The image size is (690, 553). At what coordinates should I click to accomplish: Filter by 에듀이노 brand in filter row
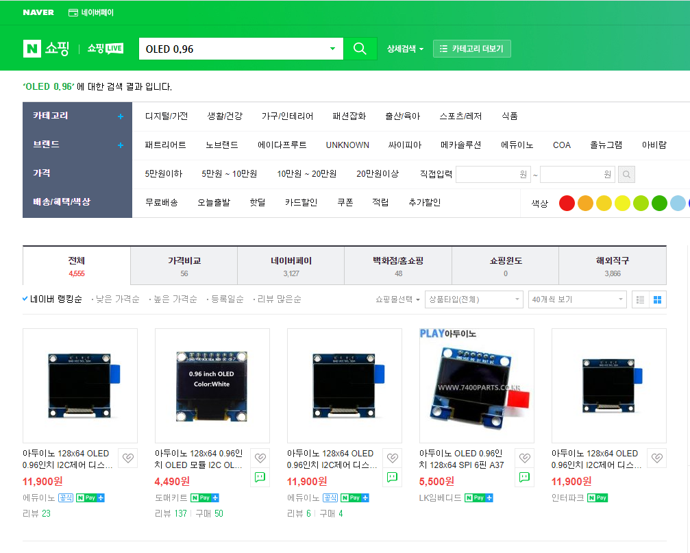[517, 145]
